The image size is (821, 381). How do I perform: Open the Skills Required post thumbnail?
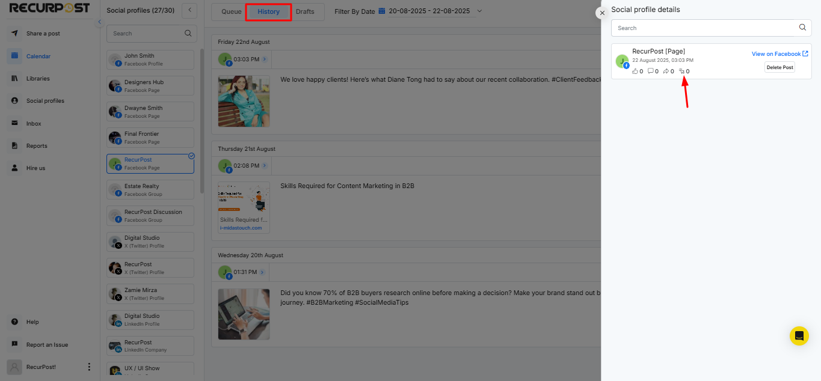point(244,207)
